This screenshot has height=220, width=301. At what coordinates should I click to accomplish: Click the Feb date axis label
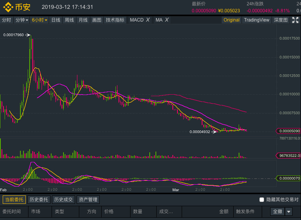3,190
